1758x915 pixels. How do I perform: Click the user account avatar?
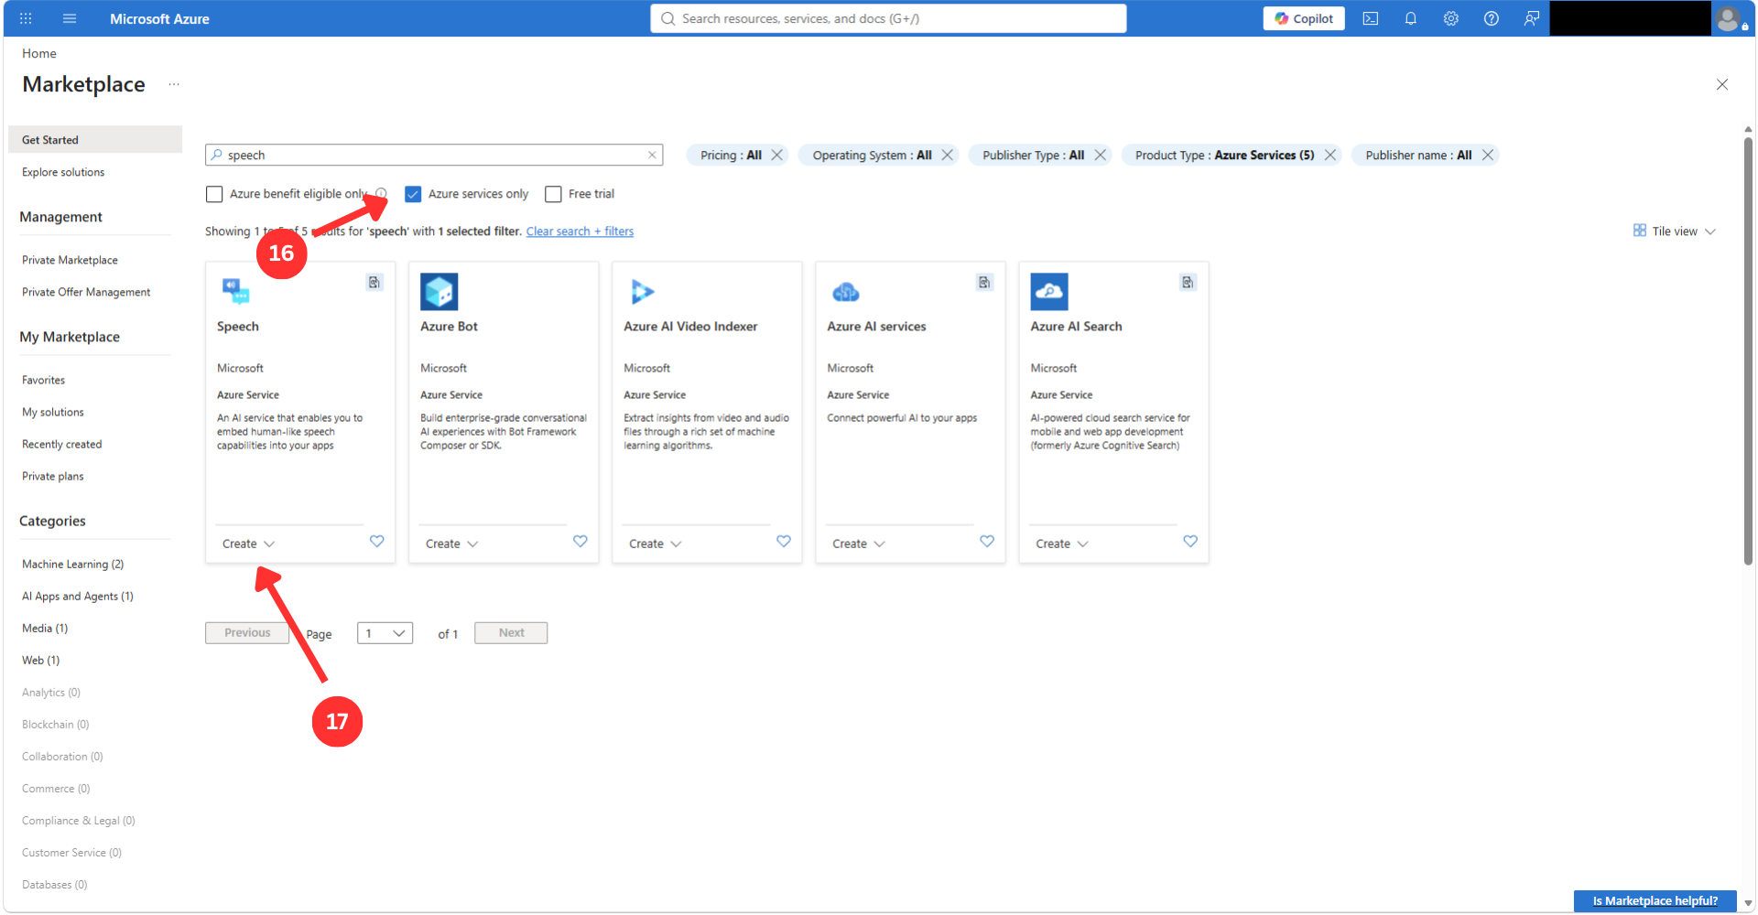pyautogui.click(x=1729, y=18)
